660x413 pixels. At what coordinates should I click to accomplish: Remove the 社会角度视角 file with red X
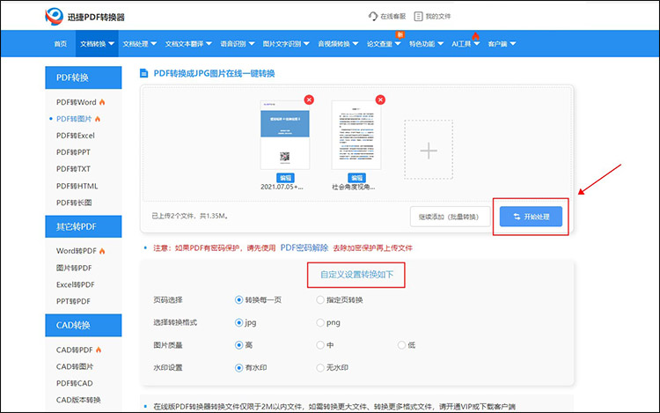[x=380, y=100]
